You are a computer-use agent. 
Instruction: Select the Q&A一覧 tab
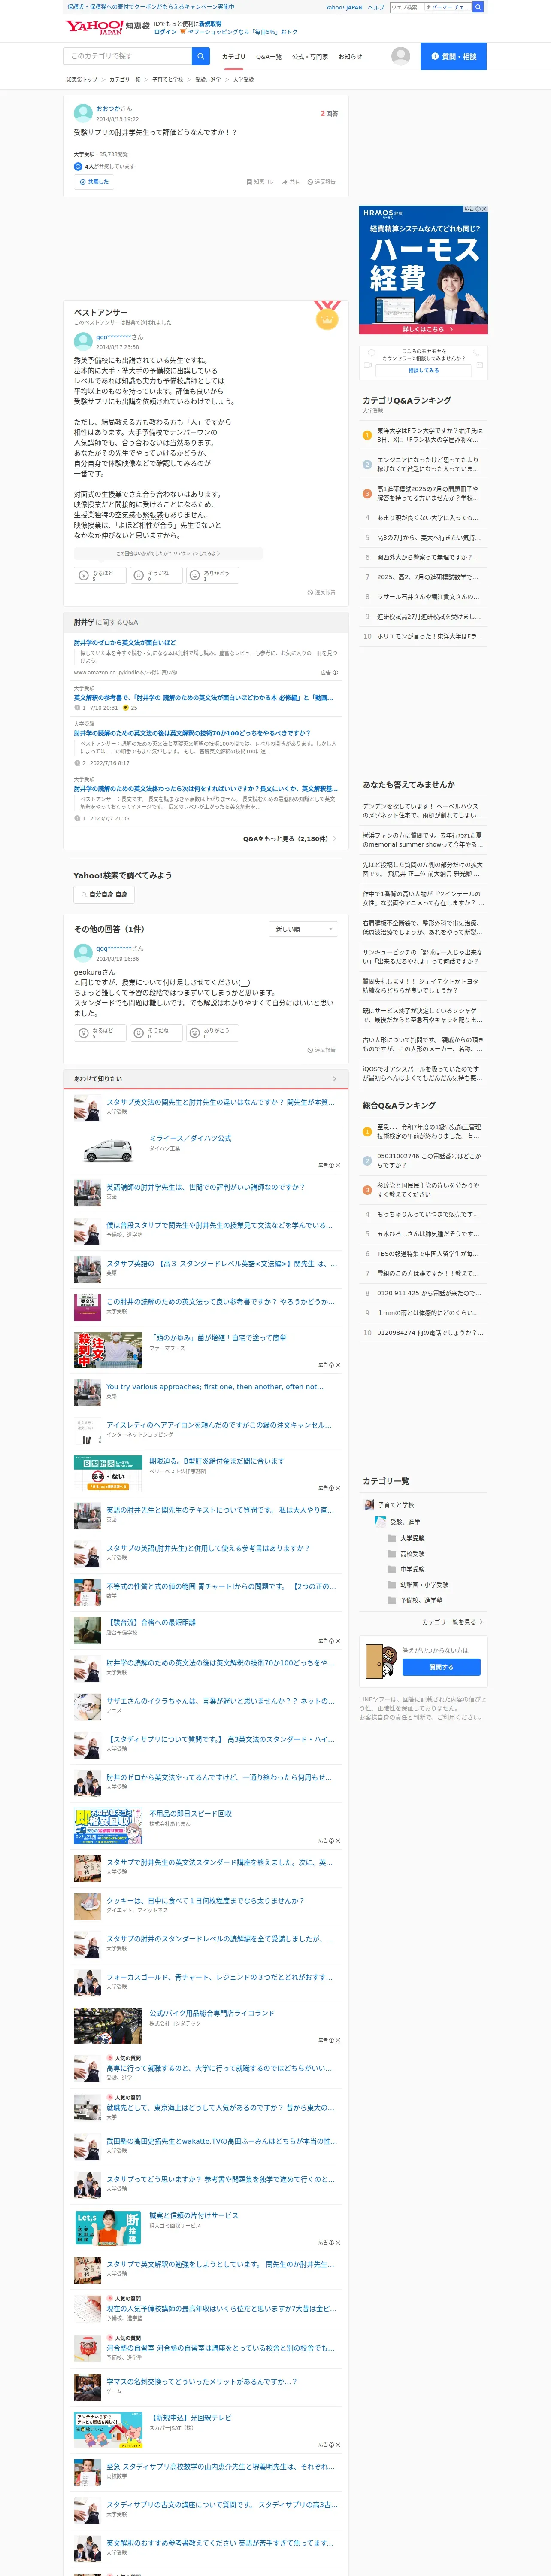[269, 57]
